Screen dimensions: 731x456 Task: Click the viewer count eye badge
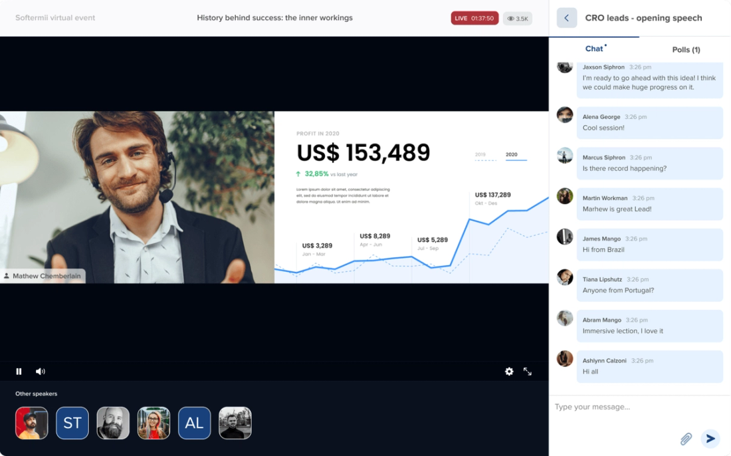click(x=518, y=19)
